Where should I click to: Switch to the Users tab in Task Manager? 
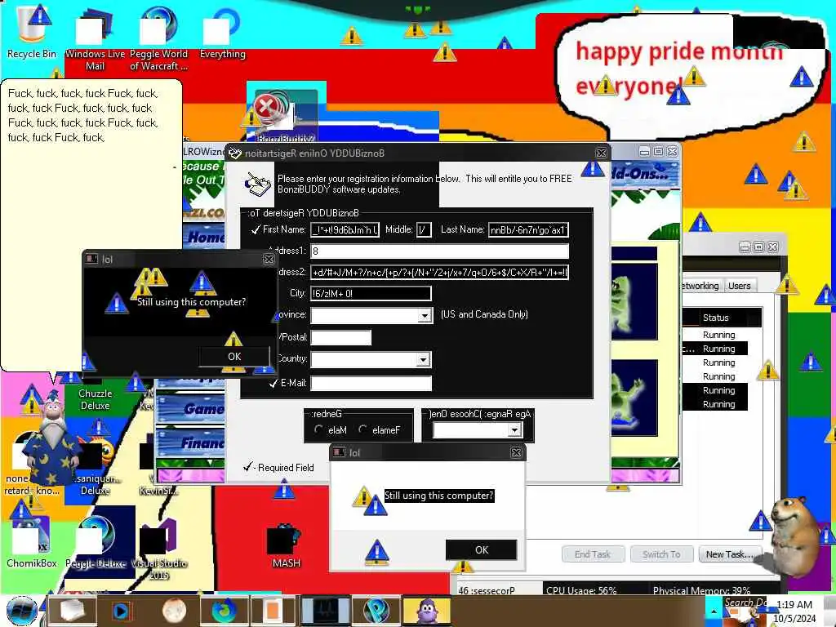click(740, 286)
